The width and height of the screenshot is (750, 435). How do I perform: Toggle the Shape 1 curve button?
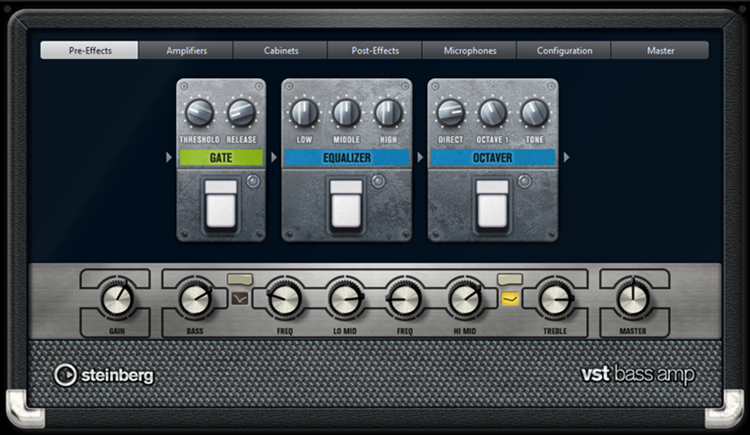click(x=240, y=300)
